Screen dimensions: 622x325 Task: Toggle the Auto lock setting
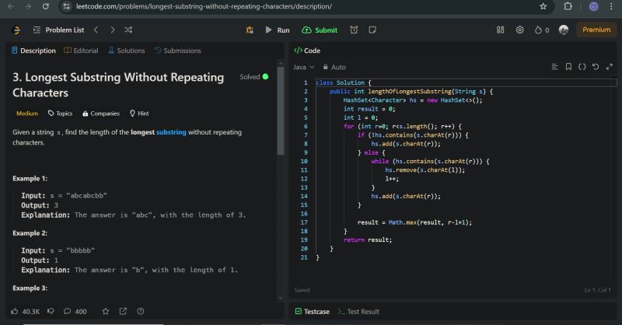(334, 67)
